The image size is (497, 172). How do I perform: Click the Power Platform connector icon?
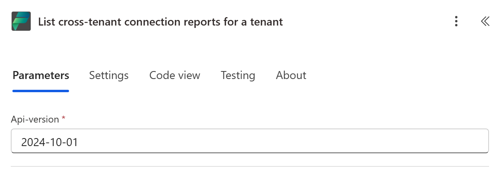coord(21,22)
